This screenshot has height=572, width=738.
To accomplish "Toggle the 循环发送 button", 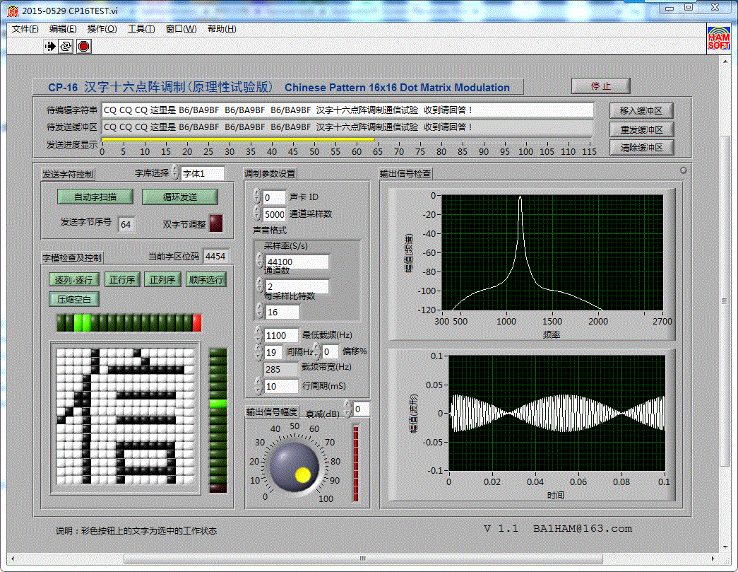I will (180, 197).
